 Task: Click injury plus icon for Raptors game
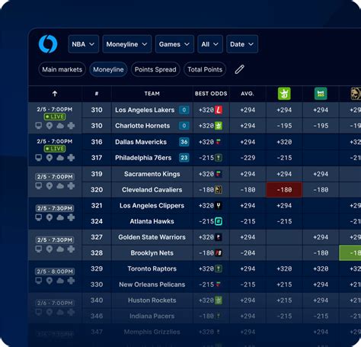71,281
